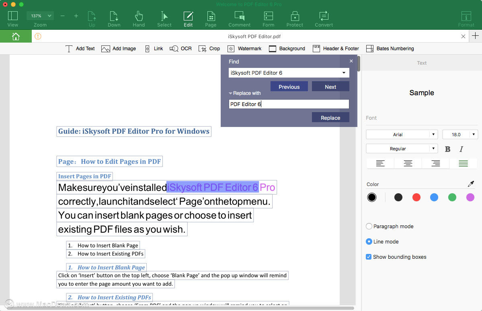Add a new tab with plus icon
The width and height of the screenshot is (482, 311).
click(x=475, y=36)
